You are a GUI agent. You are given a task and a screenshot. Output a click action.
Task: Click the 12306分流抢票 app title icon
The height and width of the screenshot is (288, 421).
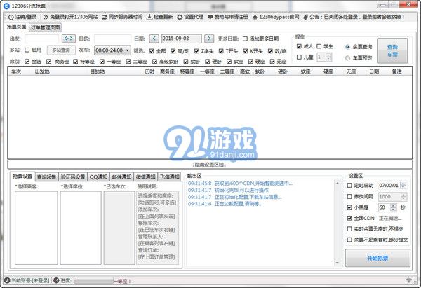click(x=6, y=6)
